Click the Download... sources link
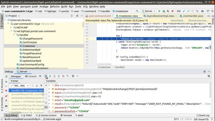The height and width of the screenshot is (121, 215). pyautogui.click(x=178, y=21)
